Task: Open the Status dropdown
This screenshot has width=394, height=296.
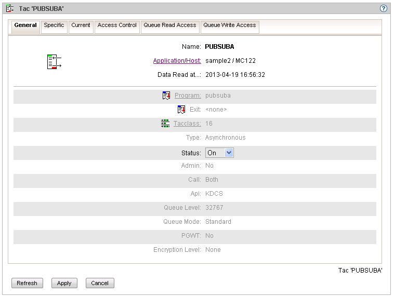Action: [x=220, y=153]
